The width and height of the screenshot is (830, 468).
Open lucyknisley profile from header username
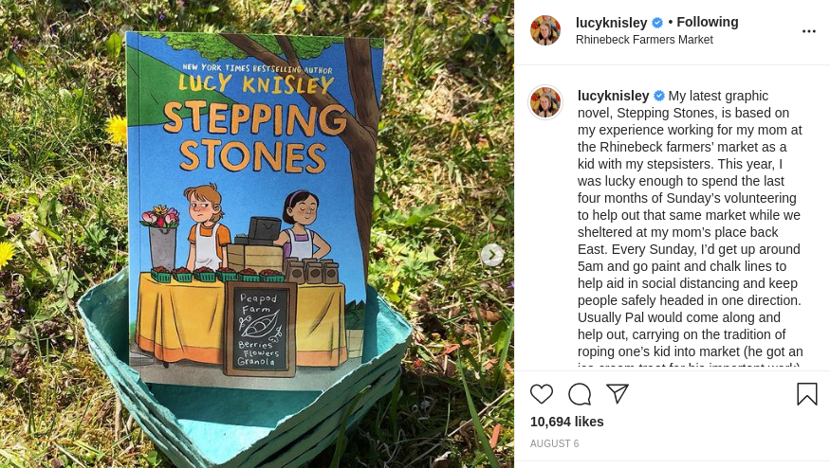click(x=611, y=23)
